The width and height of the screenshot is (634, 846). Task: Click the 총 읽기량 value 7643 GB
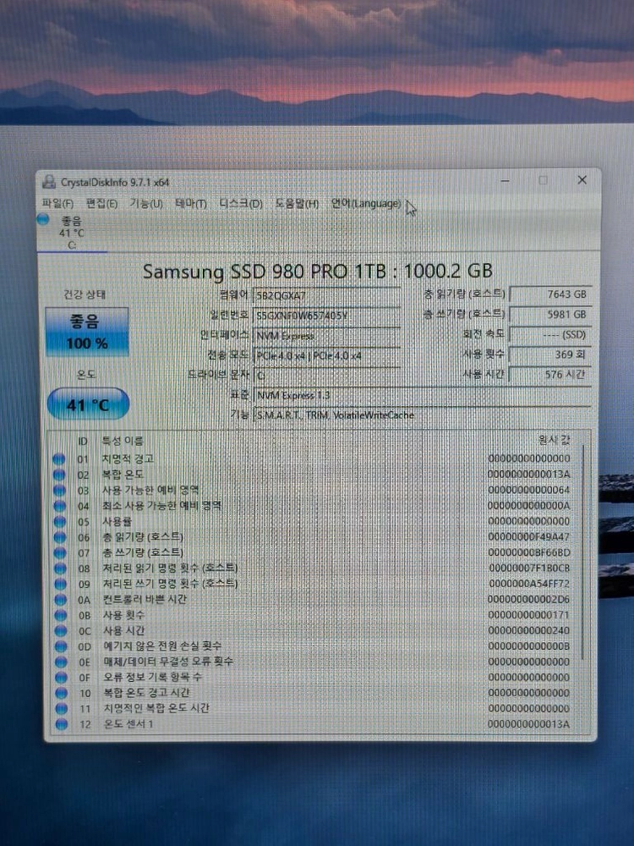pyautogui.click(x=550, y=294)
